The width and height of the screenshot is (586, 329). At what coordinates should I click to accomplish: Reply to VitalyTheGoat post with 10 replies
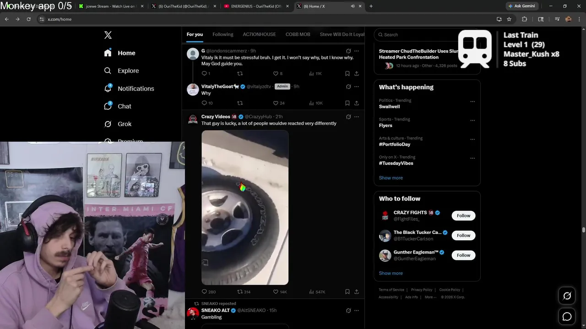click(204, 103)
